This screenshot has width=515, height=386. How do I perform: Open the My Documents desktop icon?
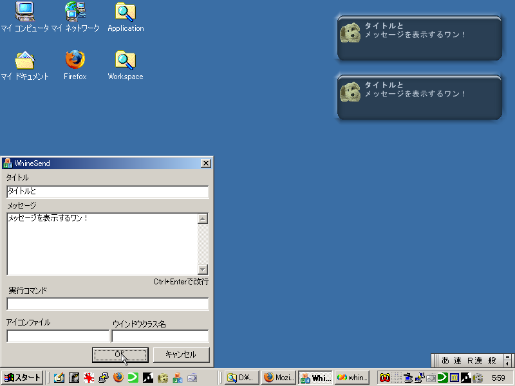click(x=24, y=65)
